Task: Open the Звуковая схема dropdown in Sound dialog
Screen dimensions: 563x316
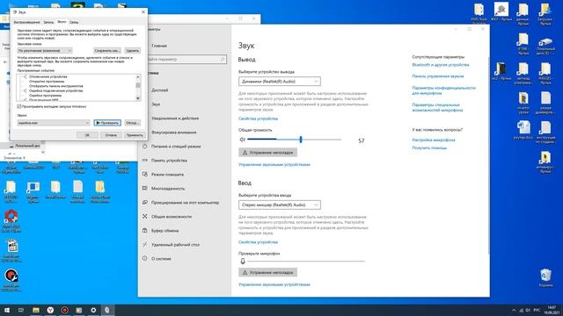Action: click(45, 51)
